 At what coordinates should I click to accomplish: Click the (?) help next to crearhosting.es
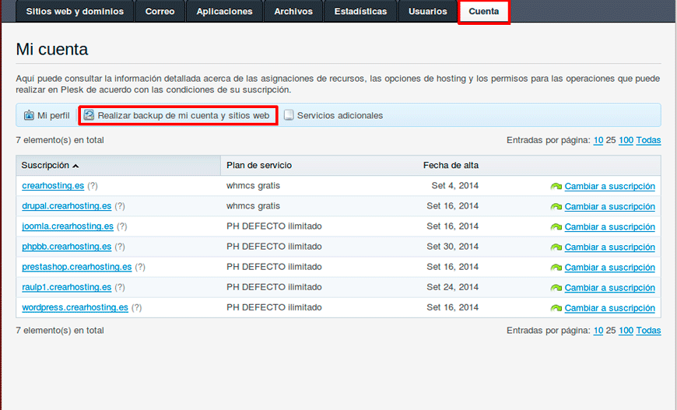[93, 186]
